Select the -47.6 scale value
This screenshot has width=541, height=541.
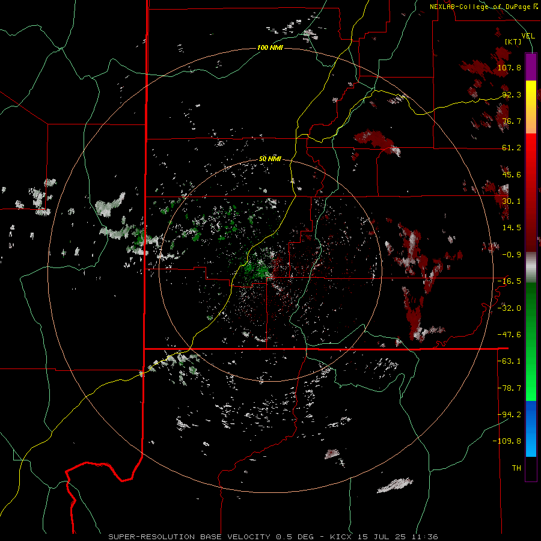(x=509, y=335)
